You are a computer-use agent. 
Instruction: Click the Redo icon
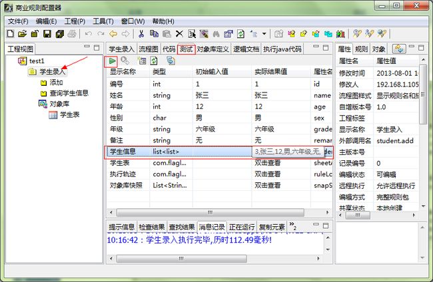coord(101,34)
